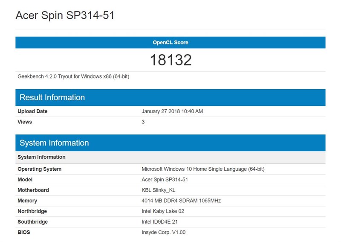Click the Operating System row label
This screenshot has height=242, width=341.
39,169
